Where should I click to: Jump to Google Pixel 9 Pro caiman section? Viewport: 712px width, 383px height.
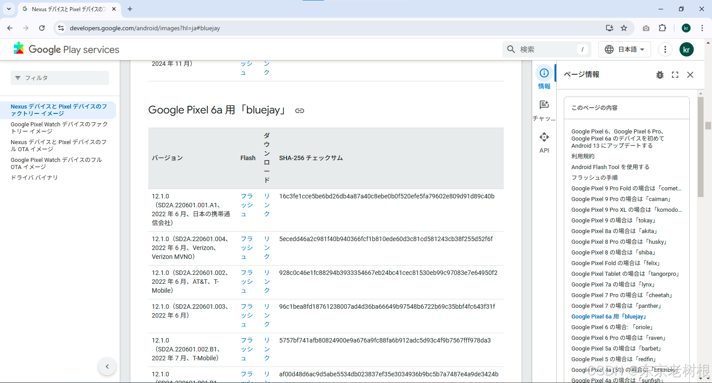coord(621,199)
